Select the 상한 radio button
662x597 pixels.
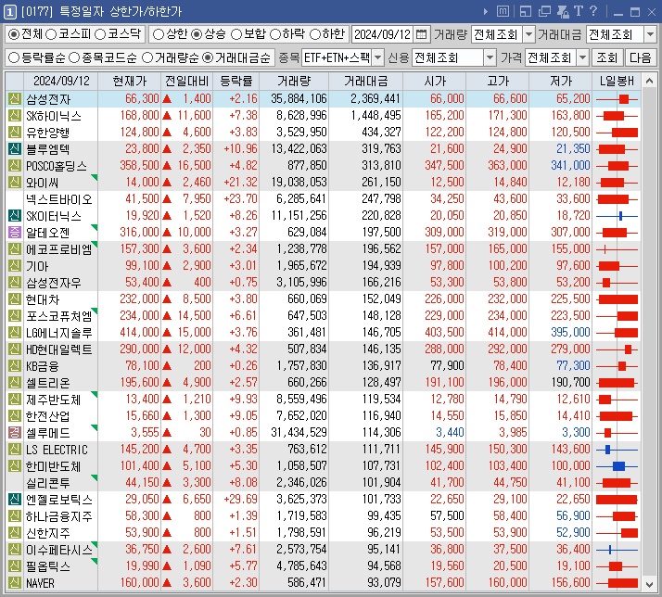158,34
